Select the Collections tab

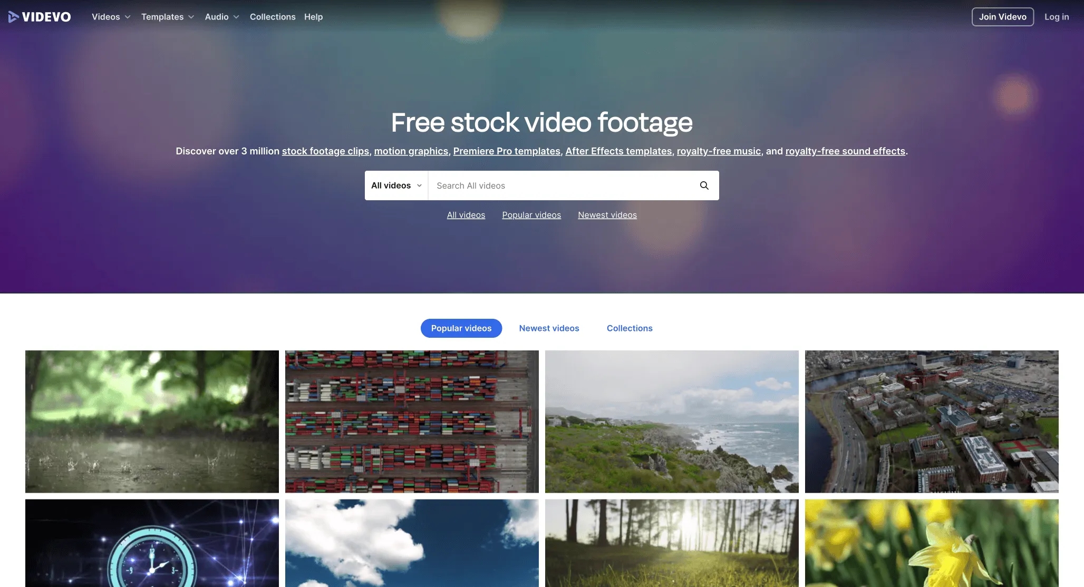pos(630,328)
